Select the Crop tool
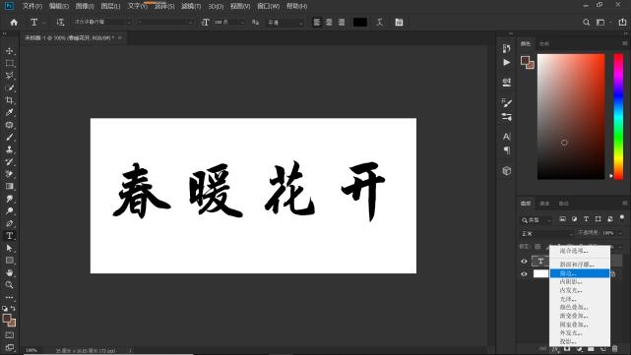This screenshot has width=631, height=355. (9, 100)
